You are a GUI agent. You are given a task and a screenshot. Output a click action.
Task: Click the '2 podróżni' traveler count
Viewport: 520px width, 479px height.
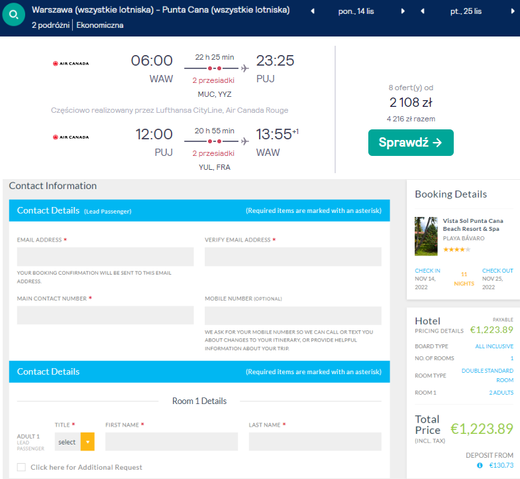click(50, 25)
